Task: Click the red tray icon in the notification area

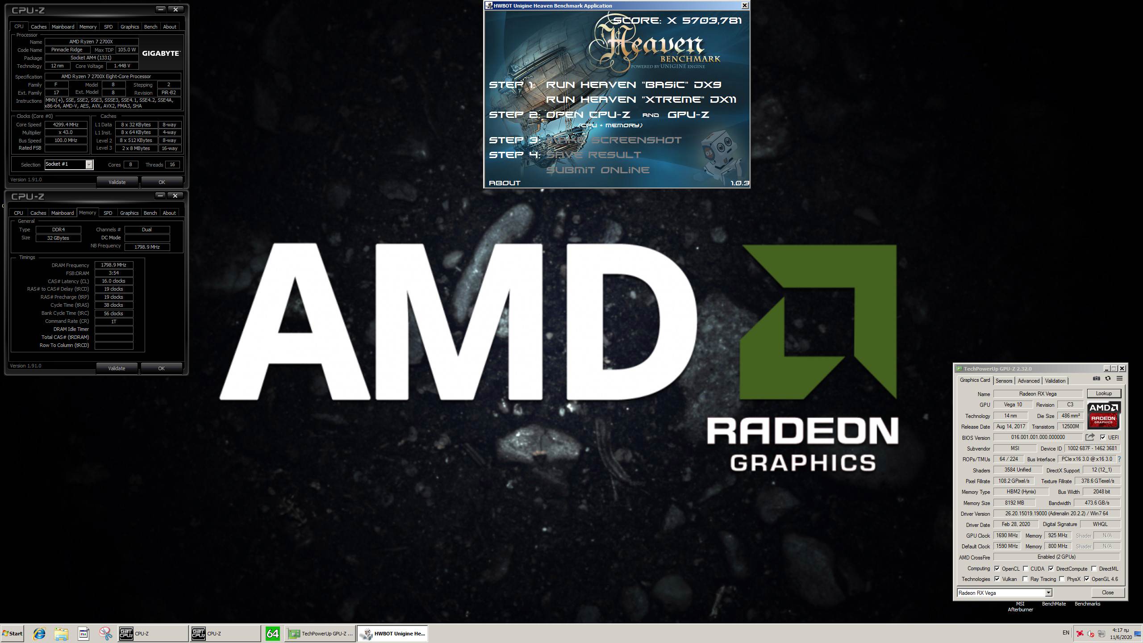Action: [x=1080, y=634]
